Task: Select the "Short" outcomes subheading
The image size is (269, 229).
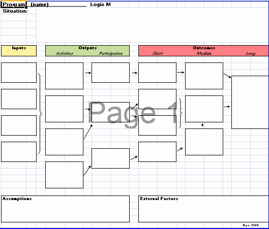Action: coord(158,53)
